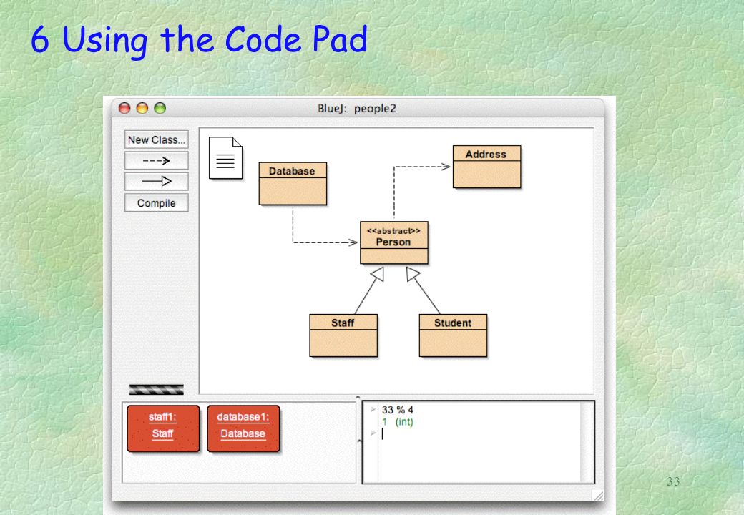Select the Database class box
This screenshot has height=515, width=744.
point(293,184)
